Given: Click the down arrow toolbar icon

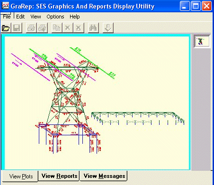Looking at the screenshot, I should coord(108,28).
